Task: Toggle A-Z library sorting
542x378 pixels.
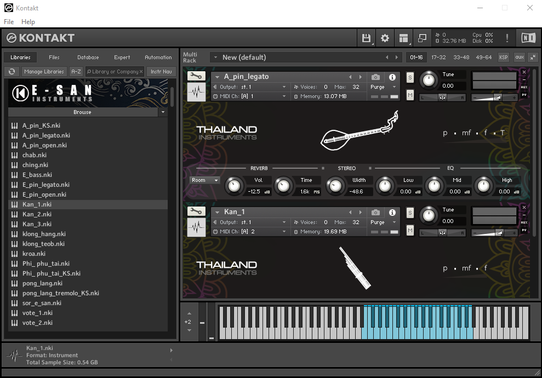Action: click(76, 72)
